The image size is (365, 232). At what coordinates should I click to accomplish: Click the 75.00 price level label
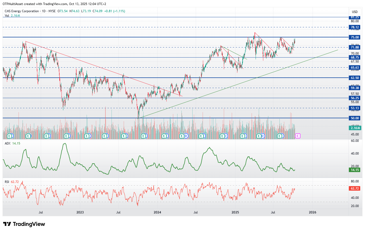click(x=355, y=37)
